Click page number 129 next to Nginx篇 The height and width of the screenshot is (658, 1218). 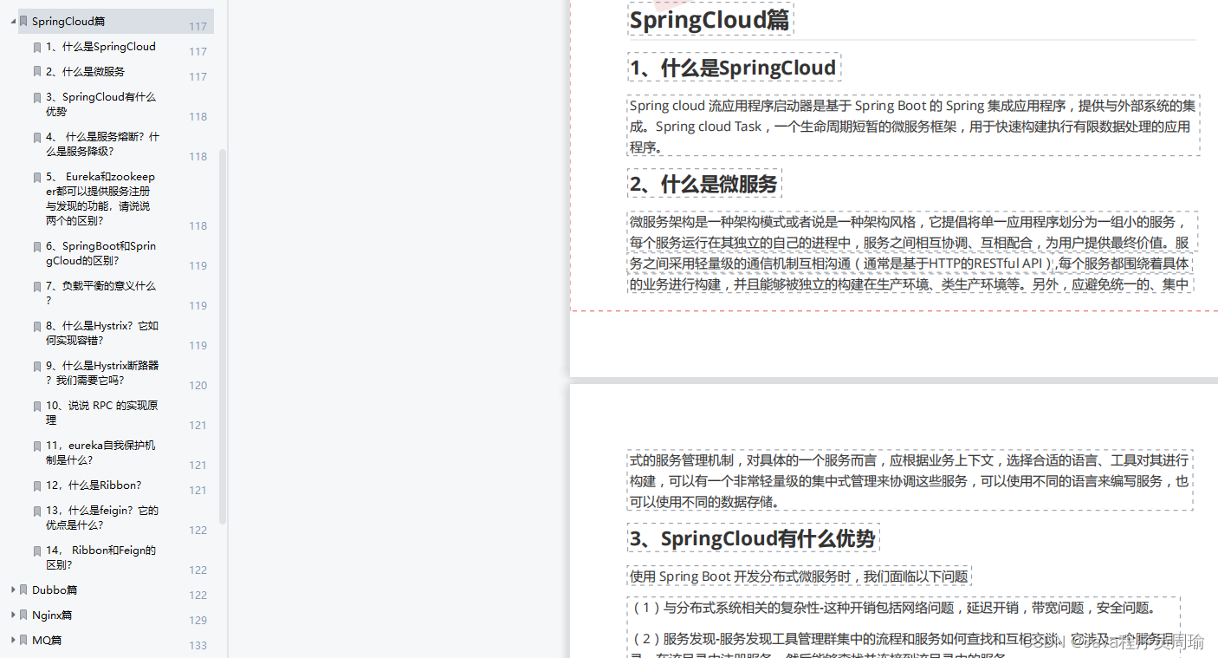click(x=198, y=620)
